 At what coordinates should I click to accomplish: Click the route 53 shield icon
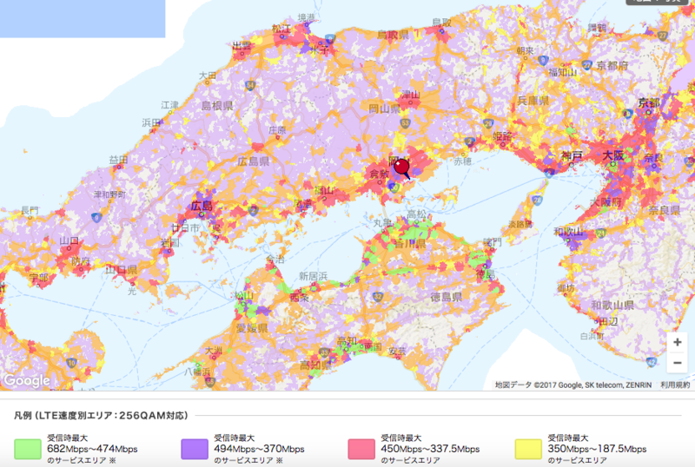(x=405, y=123)
